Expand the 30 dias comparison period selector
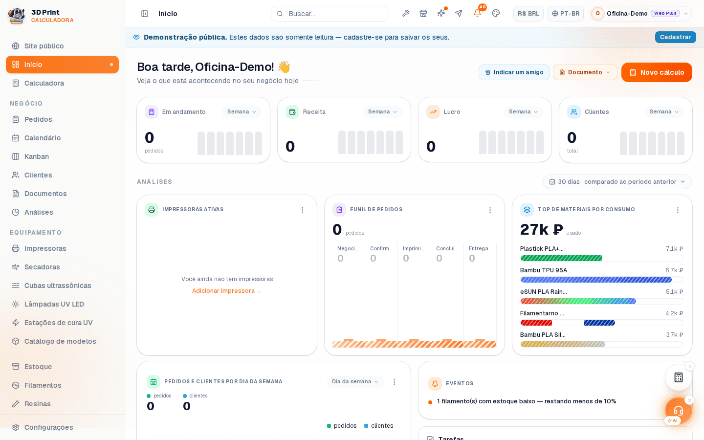 [617, 182]
